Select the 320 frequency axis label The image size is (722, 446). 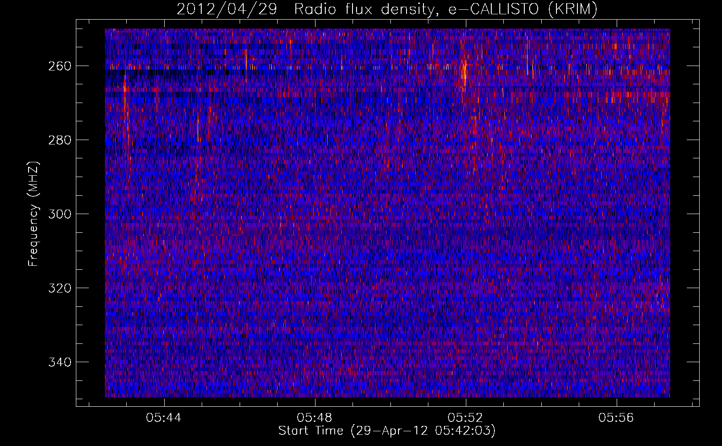pos(59,288)
